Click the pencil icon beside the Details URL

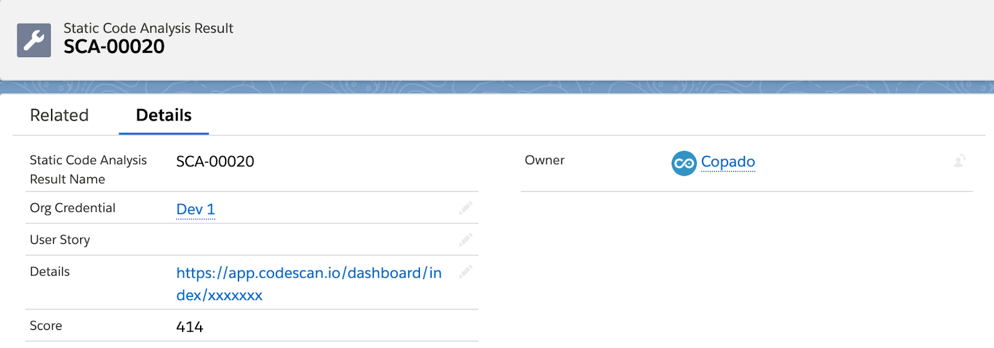(x=465, y=272)
